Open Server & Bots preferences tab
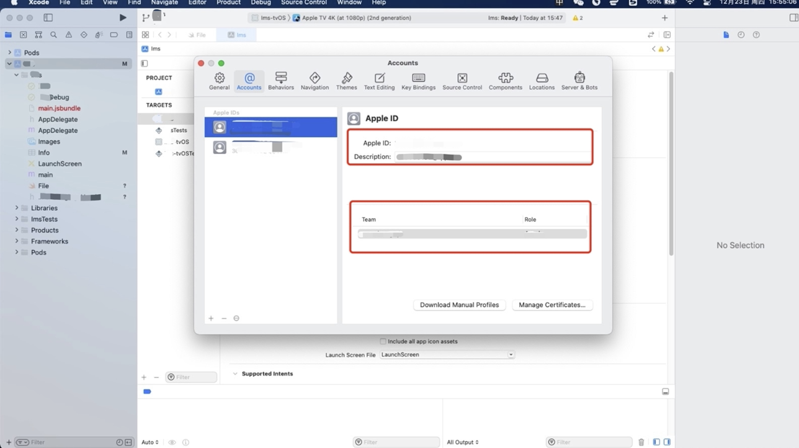The height and width of the screenshot is (448, 799). 579,81
